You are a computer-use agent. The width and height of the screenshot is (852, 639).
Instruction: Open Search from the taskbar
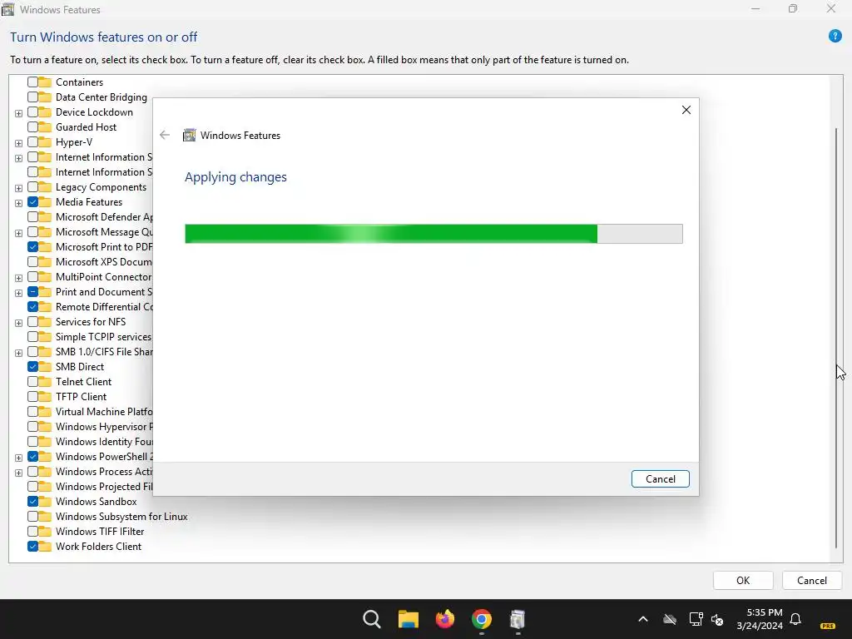pos(372,619)
